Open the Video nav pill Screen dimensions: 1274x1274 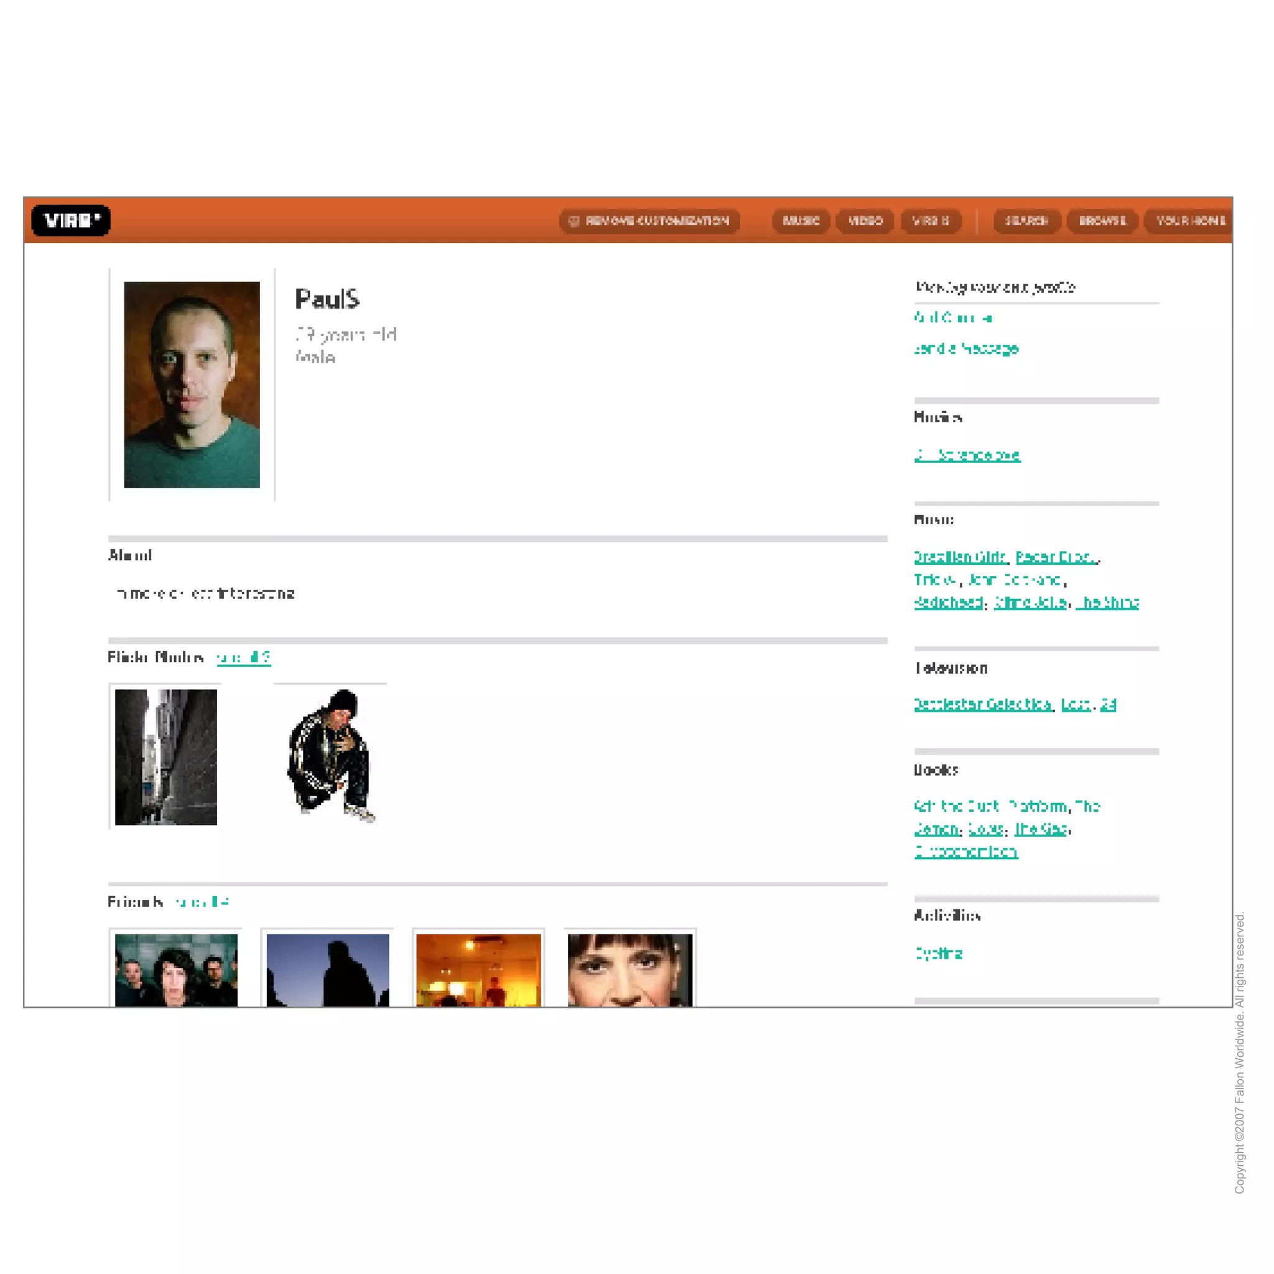[x=865, y=221]
